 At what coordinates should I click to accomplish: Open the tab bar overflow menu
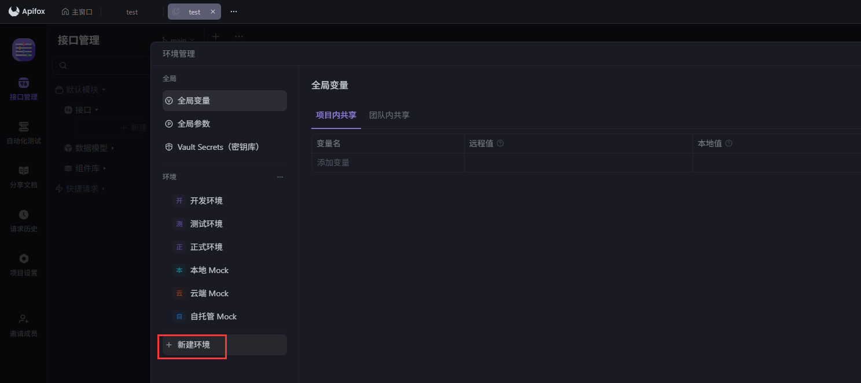coord(234,11)
